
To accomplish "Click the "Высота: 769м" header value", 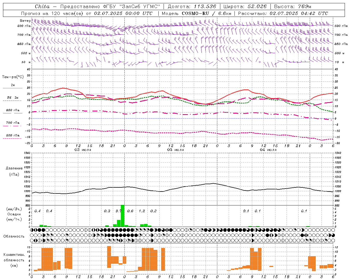I will pos(293,7).
